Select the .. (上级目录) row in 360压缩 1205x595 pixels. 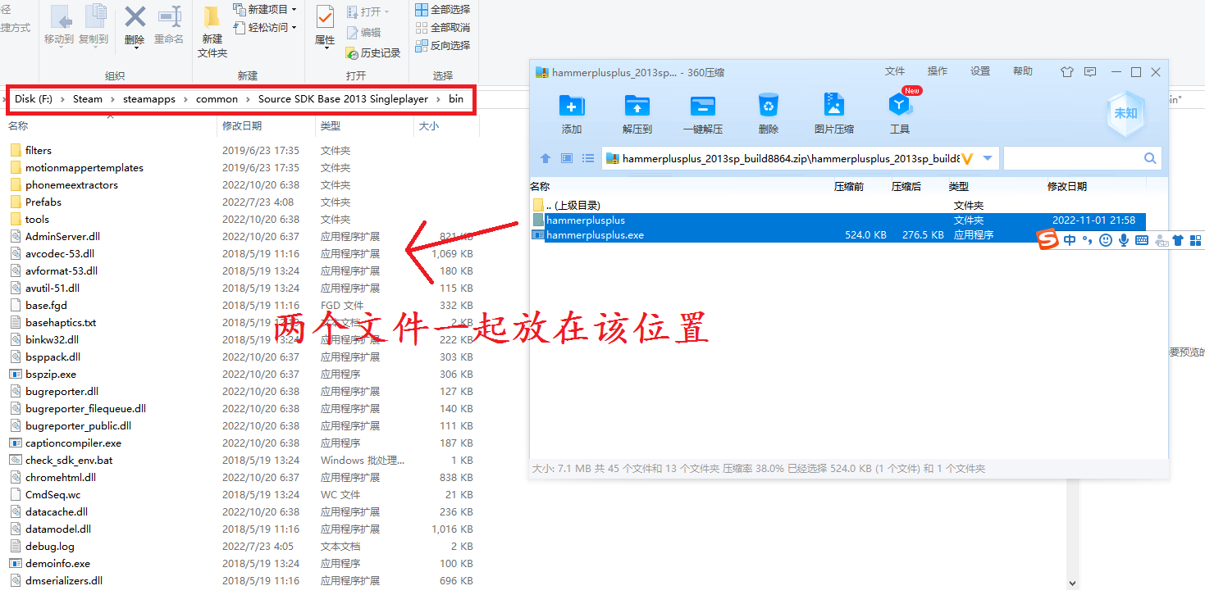[x=837, y=206]
